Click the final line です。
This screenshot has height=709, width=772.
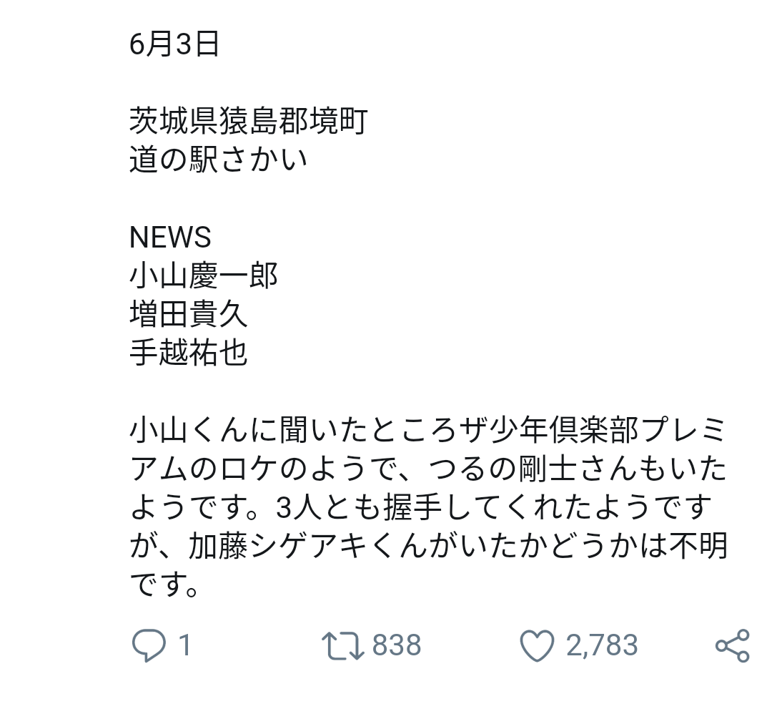[165, 585]
